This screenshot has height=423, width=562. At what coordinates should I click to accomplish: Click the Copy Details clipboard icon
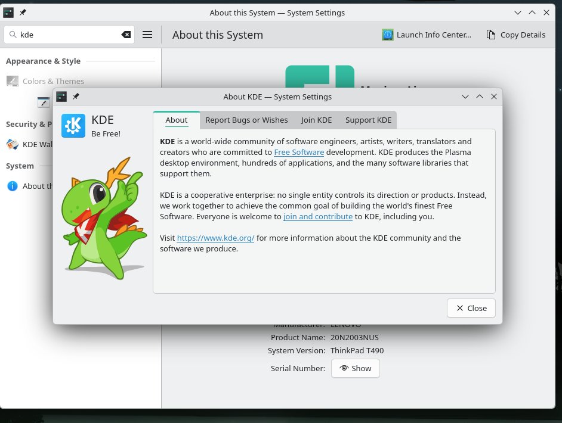click(490, 35)
